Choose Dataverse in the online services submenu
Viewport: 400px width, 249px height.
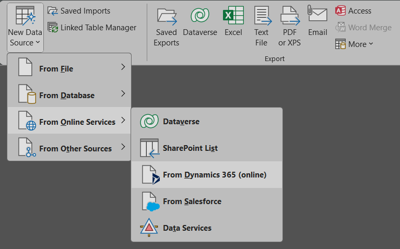tap(181, 122)
